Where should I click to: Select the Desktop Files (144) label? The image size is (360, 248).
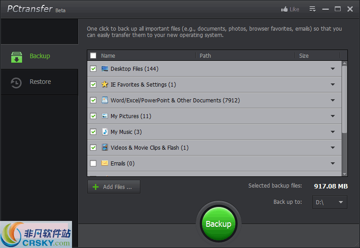(x=134, y=69)
